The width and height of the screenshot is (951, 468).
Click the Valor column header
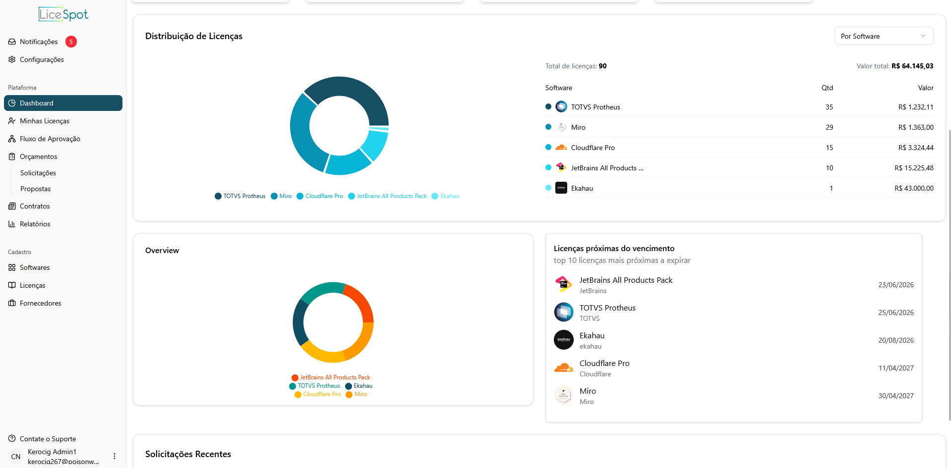[x=926, y=88]
